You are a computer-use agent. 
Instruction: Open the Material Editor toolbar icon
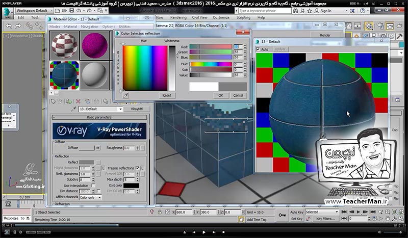(x=368, y=26)
